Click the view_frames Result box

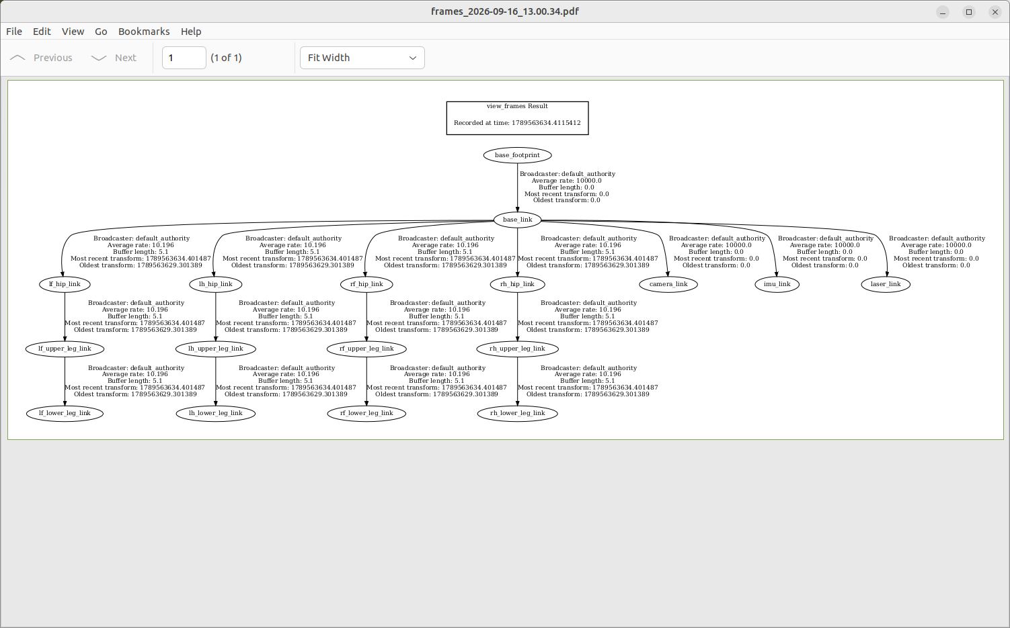point(517,118)
